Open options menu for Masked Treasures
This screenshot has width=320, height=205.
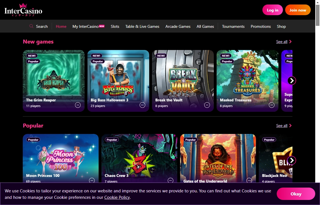pos(272,105)
